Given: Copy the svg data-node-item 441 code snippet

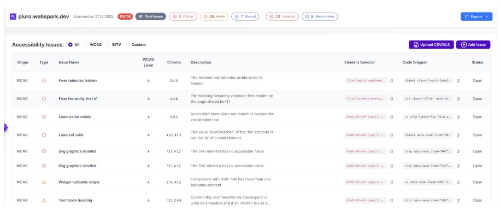Looking at the screenshot, I should pos(458,151).
